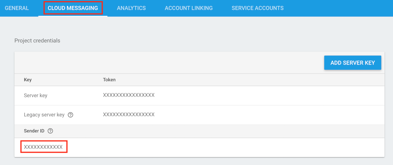Screen dimensions: 393x165
Task: Open the Service Accounts tab
Action: pyautogui.click(x=257, y=8)
